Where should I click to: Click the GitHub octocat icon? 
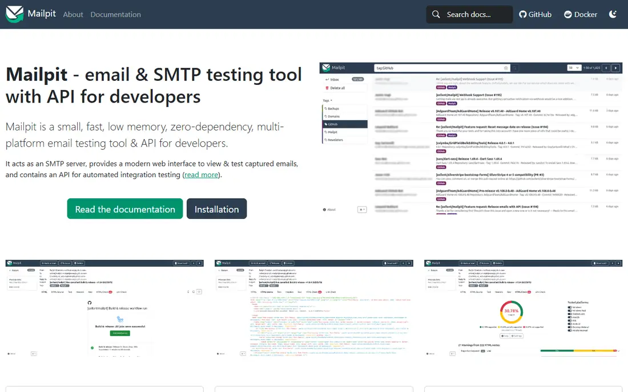pos(522,14)
